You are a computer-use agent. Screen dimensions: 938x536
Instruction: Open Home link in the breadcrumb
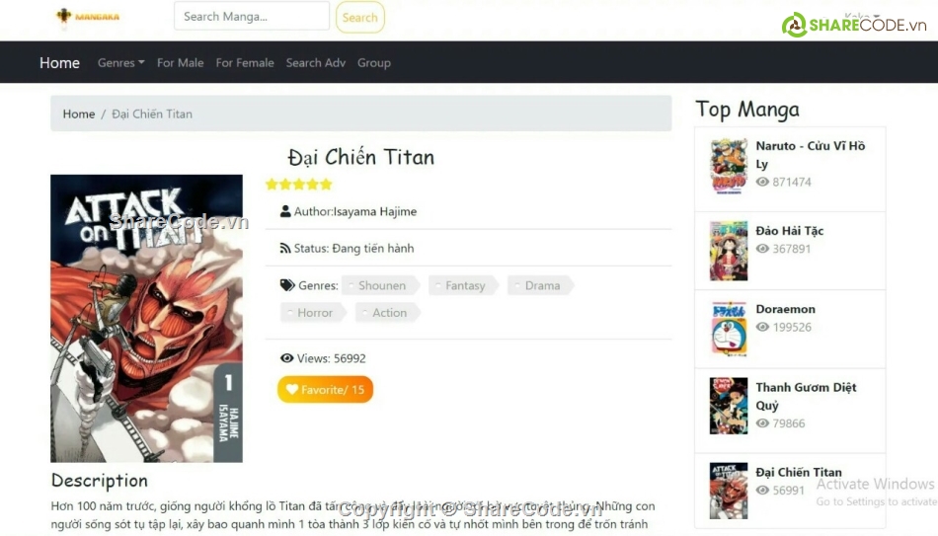click(79, 114)
